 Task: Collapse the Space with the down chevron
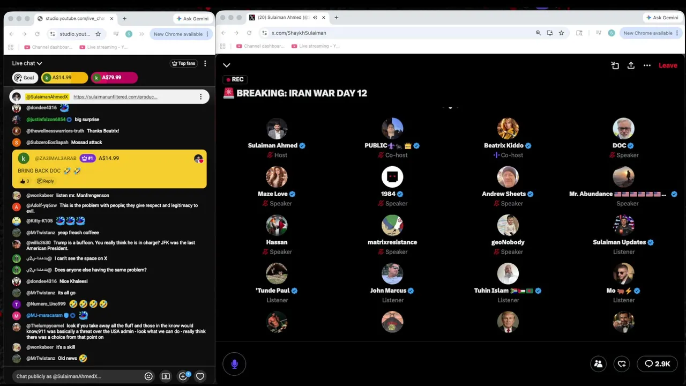coord(227,65)
